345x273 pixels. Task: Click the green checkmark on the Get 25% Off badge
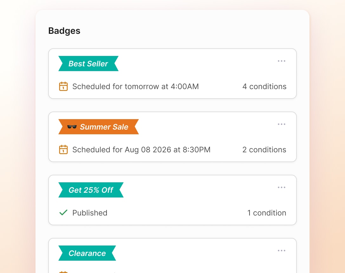pos(63,213)
